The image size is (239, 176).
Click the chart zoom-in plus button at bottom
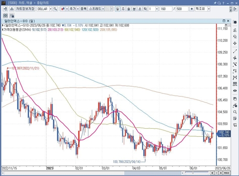pyautogui.click(x=212, y=173)
